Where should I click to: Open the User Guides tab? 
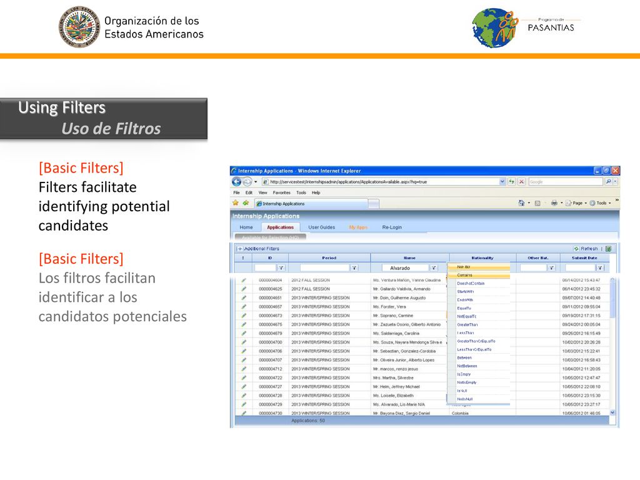[x=322, y=227]
